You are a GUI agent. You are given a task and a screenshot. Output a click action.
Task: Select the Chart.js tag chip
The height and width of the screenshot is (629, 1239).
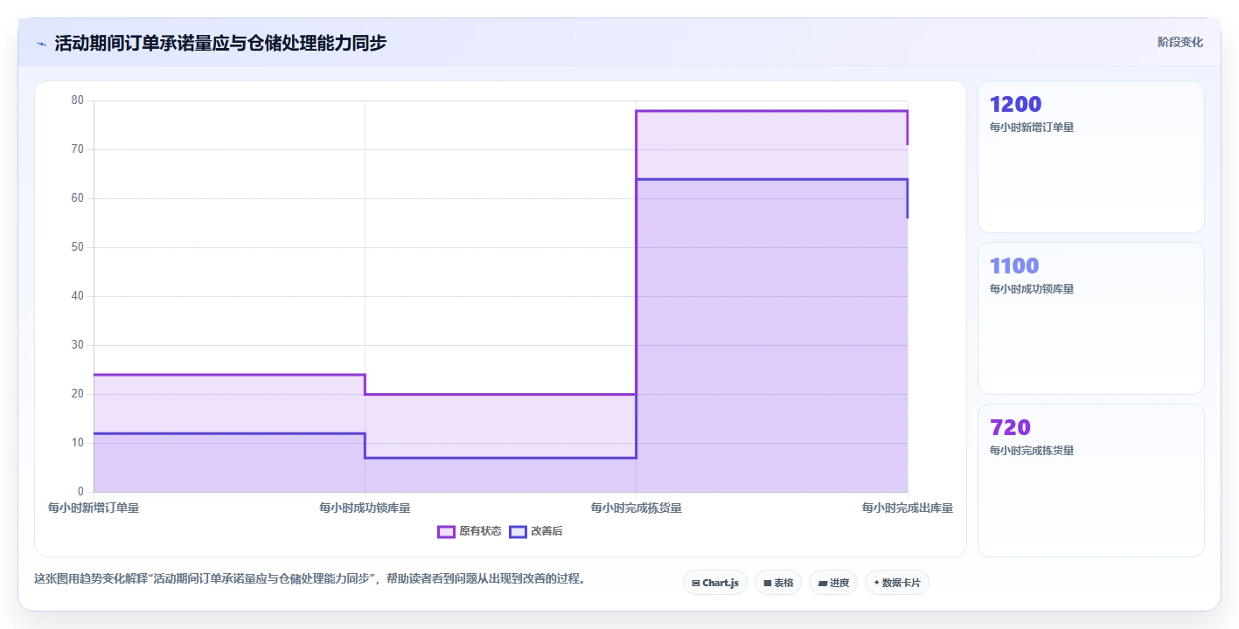[x=715, y=583]
